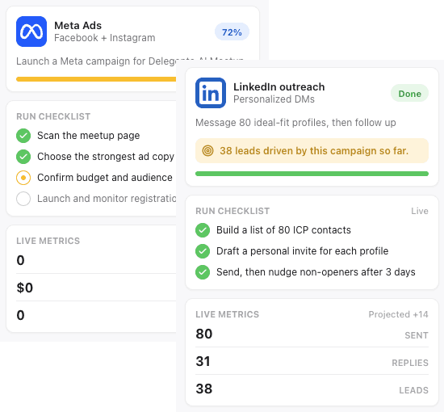Image resolution: width=444 pixels, height=412 pixels.
Task: Click the Personalized DMs subtitle
Action: 274,99
